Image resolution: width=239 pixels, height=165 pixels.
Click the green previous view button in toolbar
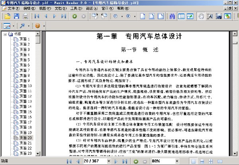pyautogui.click(x=74, y=16)
